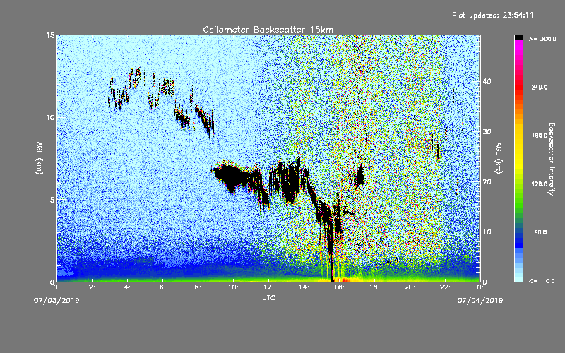Click the "22:" hour tick label
This screenshot has height=353, width=565.
445,287
